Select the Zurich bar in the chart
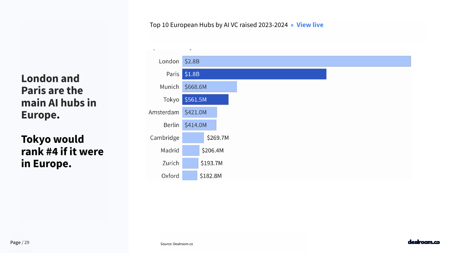This screenshot has height=253, width=450. point(190,163)
